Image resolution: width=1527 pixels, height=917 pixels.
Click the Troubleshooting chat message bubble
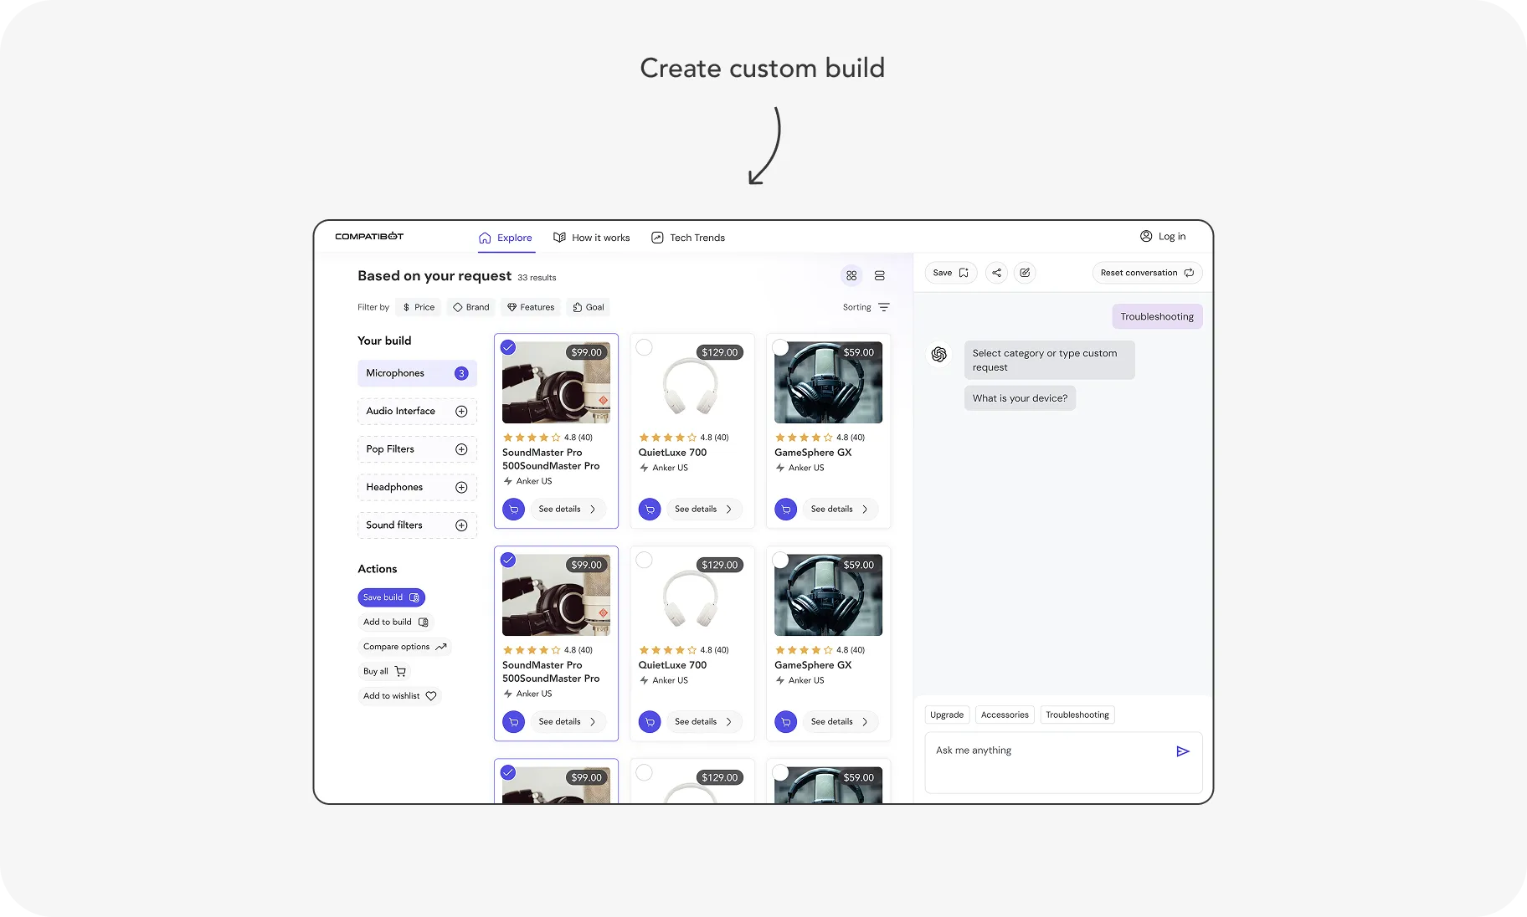1157,316
